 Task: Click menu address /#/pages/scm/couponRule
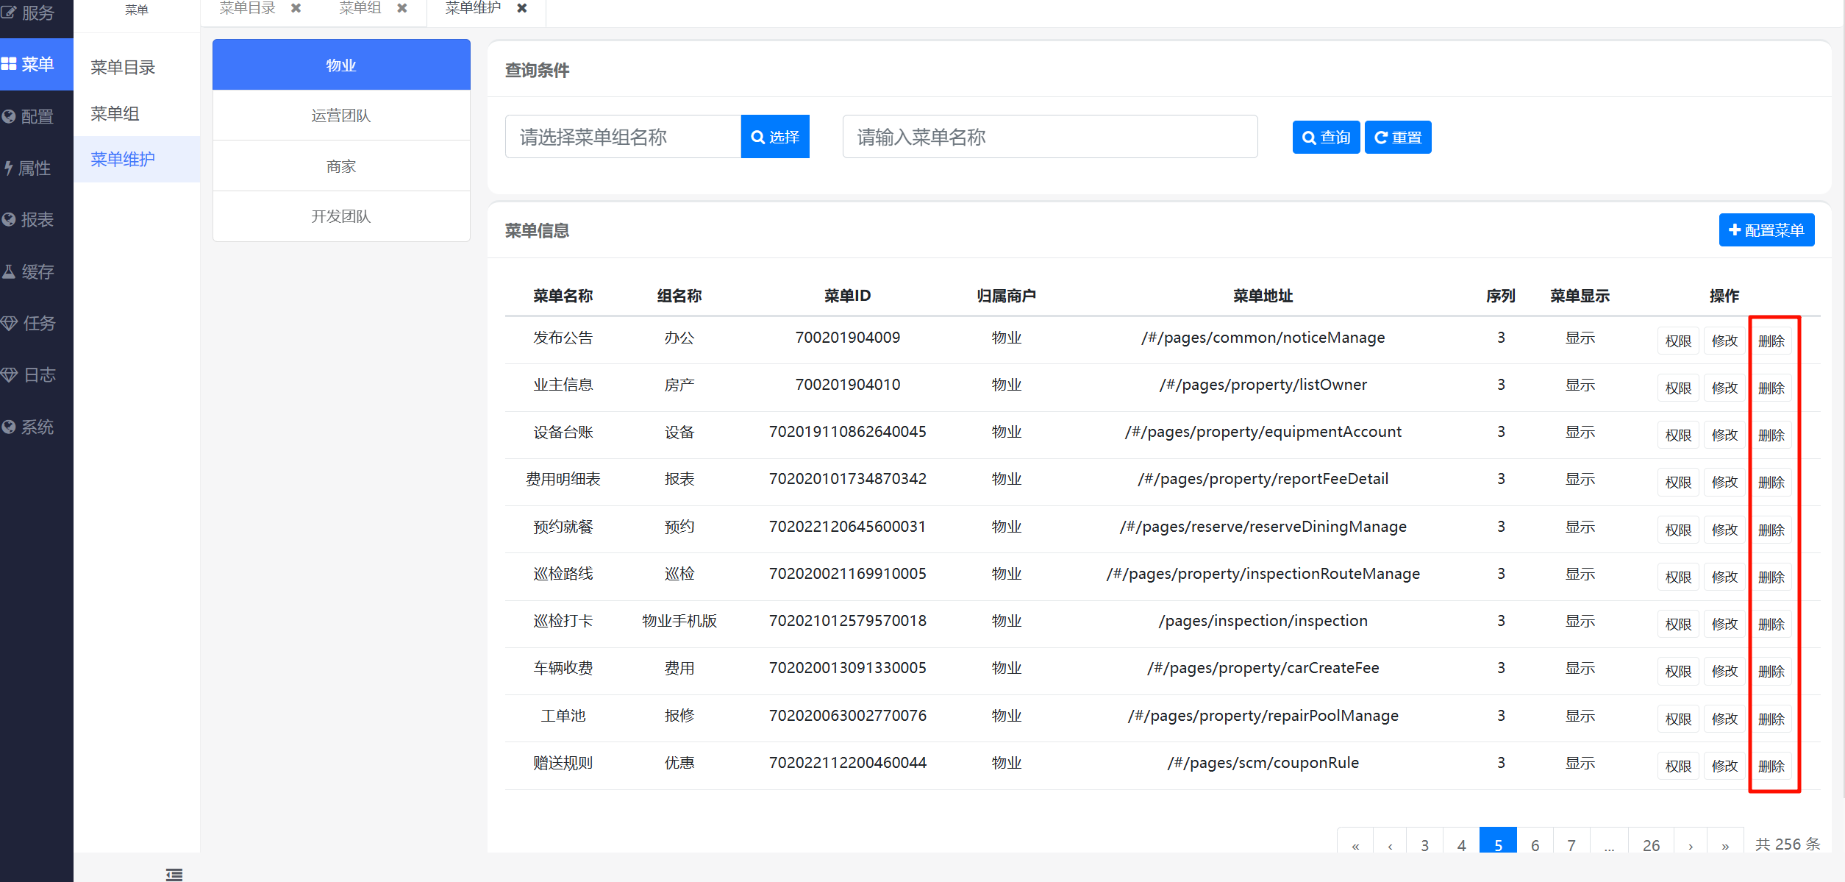(x=1263, y=763)
